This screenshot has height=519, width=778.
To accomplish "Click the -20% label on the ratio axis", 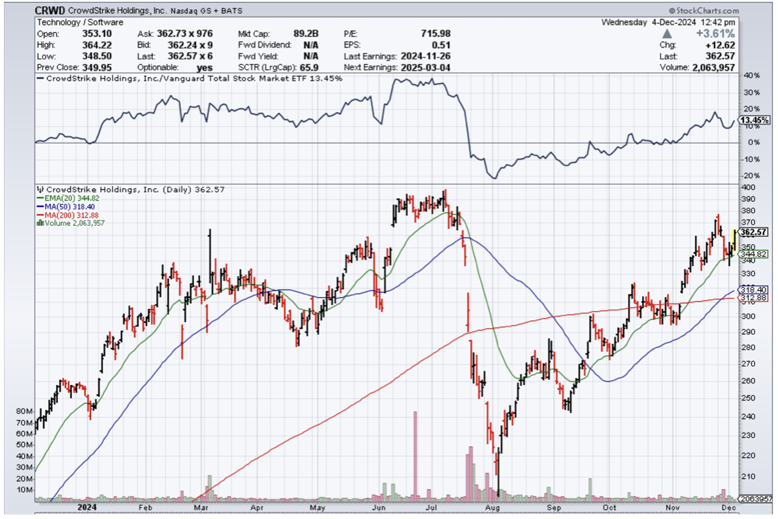I will click(750, 176).
